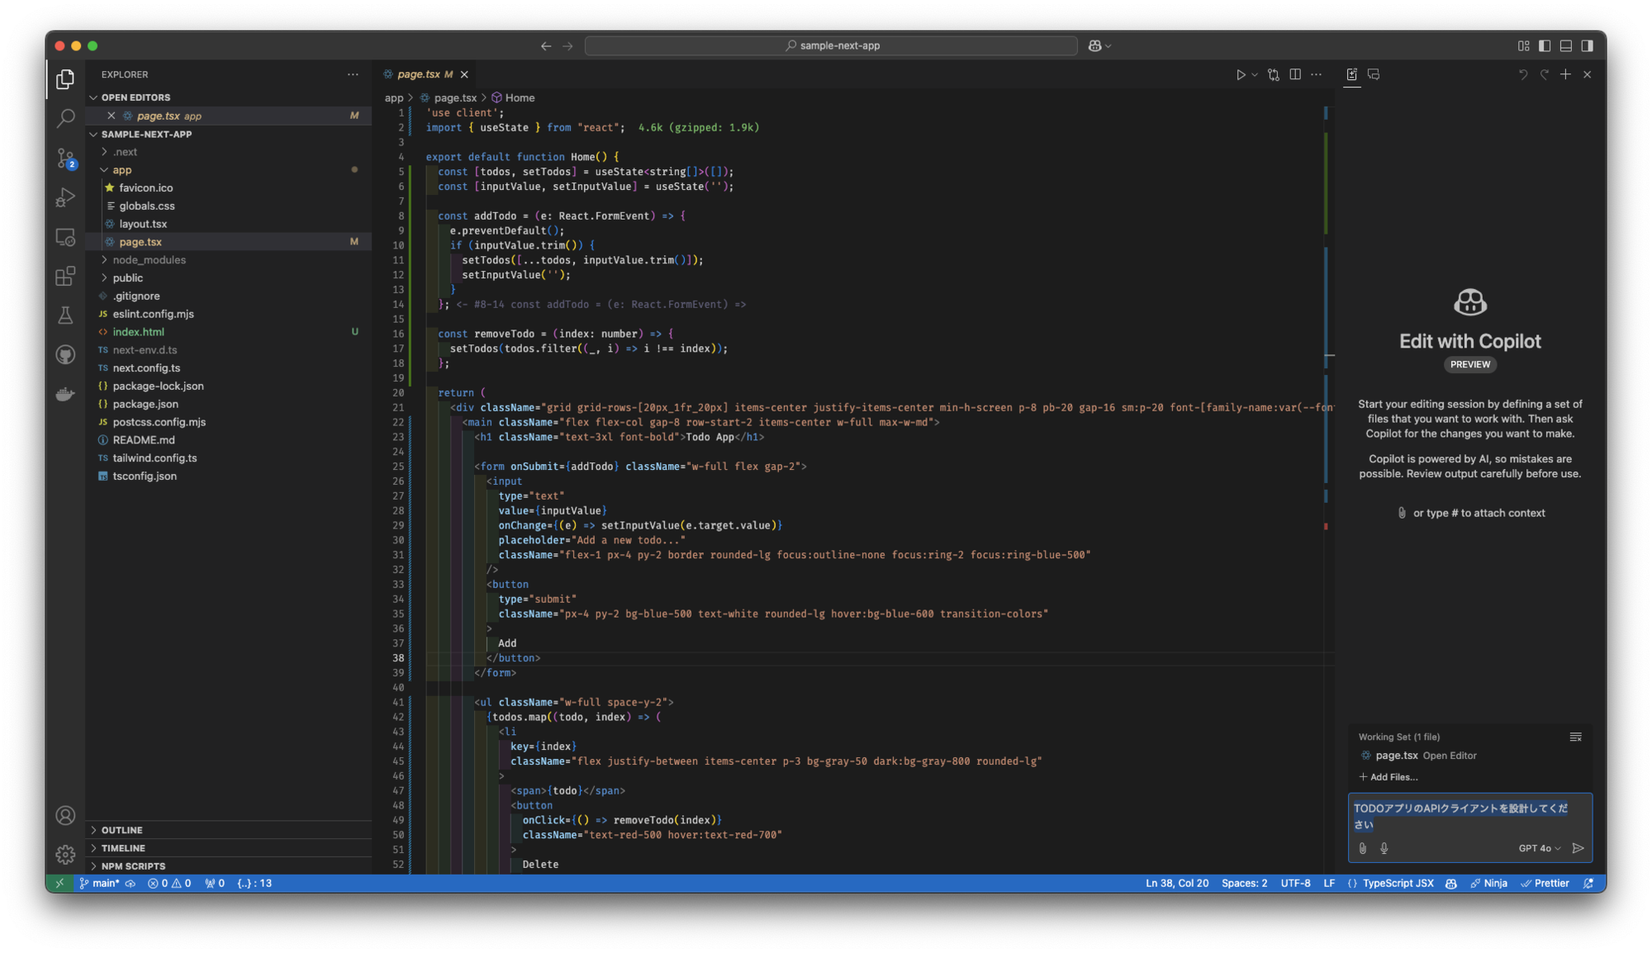Toggle primary side bar visibility
The height and width of the screenshot is (953, 1652).
[1545, 45]
